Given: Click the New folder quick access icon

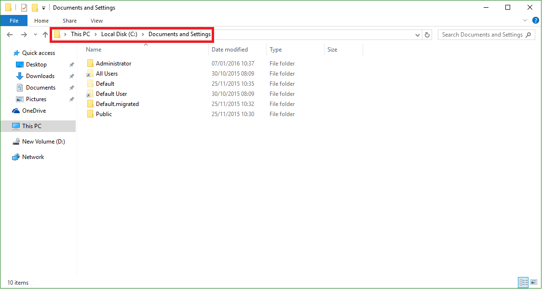Looking at the screenshot, I should tap(34, 7).
